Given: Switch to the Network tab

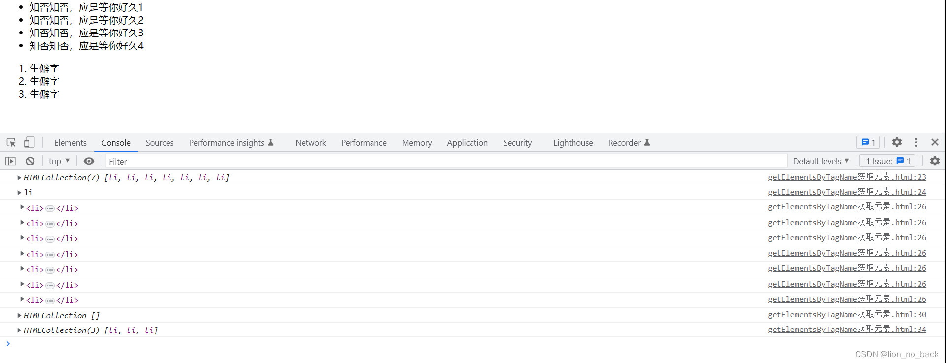Looking at the screenshot, I should pyautogui.click(x=310, y=143).
